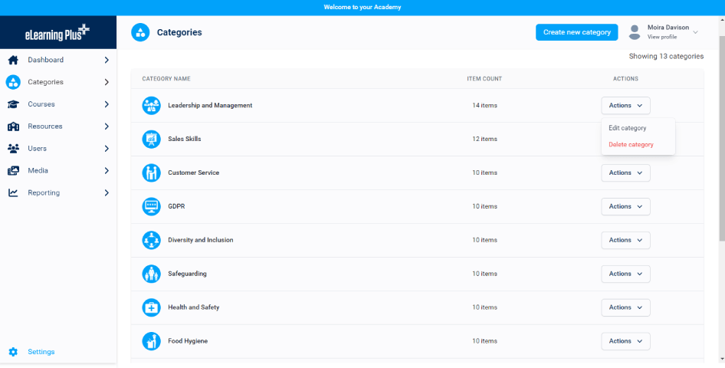Click the Create new category button
725x368 pixels.
[576, 32]
